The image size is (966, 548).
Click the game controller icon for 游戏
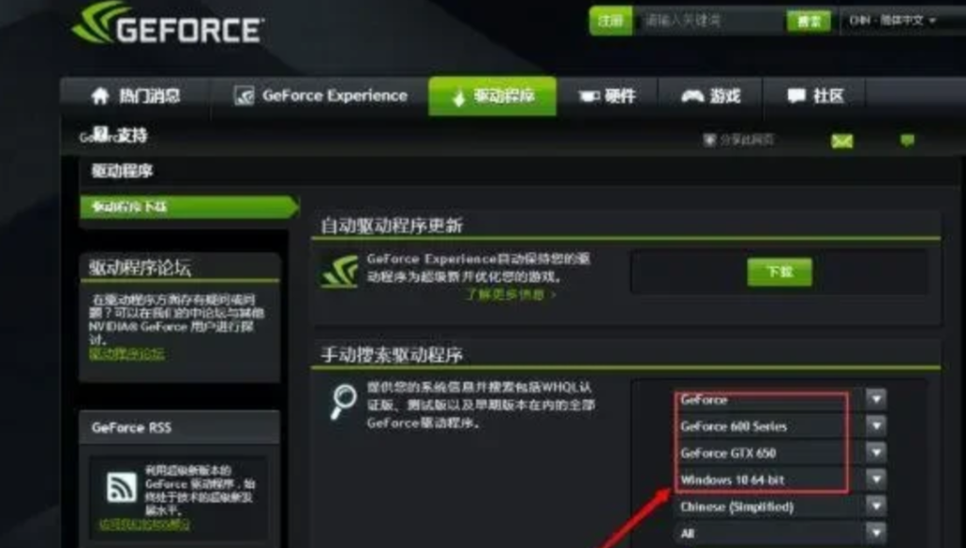pos(691,95)
